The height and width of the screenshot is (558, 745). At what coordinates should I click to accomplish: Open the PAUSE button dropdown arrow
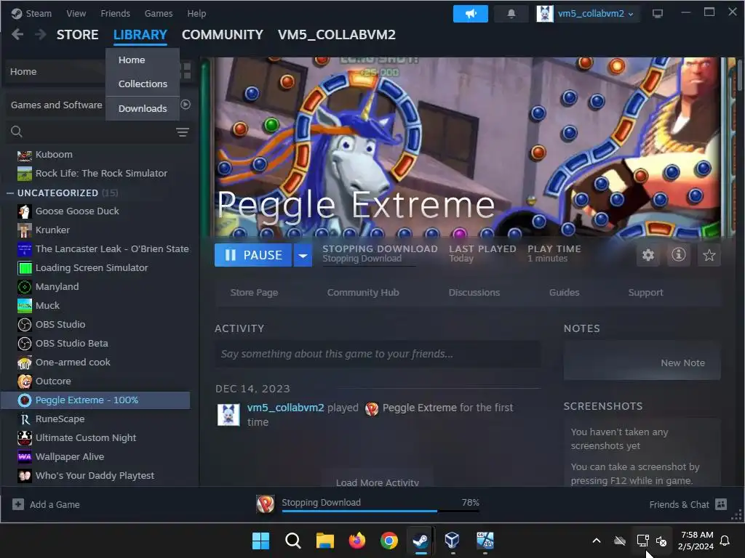tap(303, 255)
